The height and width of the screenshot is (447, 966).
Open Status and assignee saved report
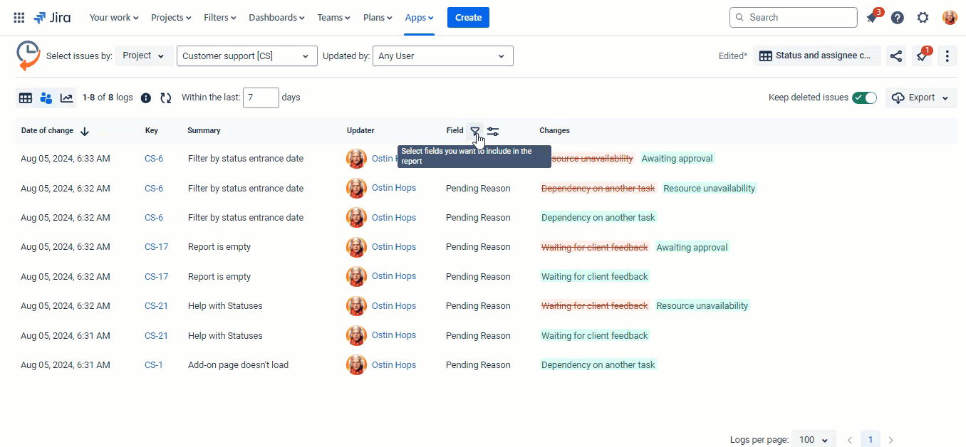pos(816,56)
